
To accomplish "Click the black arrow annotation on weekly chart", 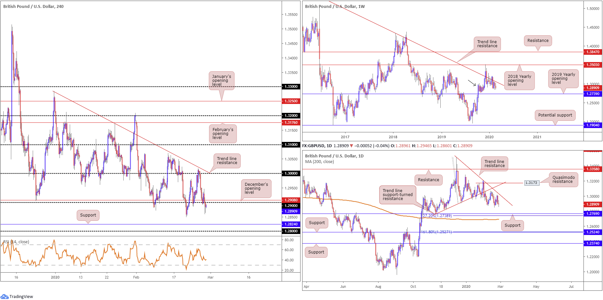I will click(472, 83).
